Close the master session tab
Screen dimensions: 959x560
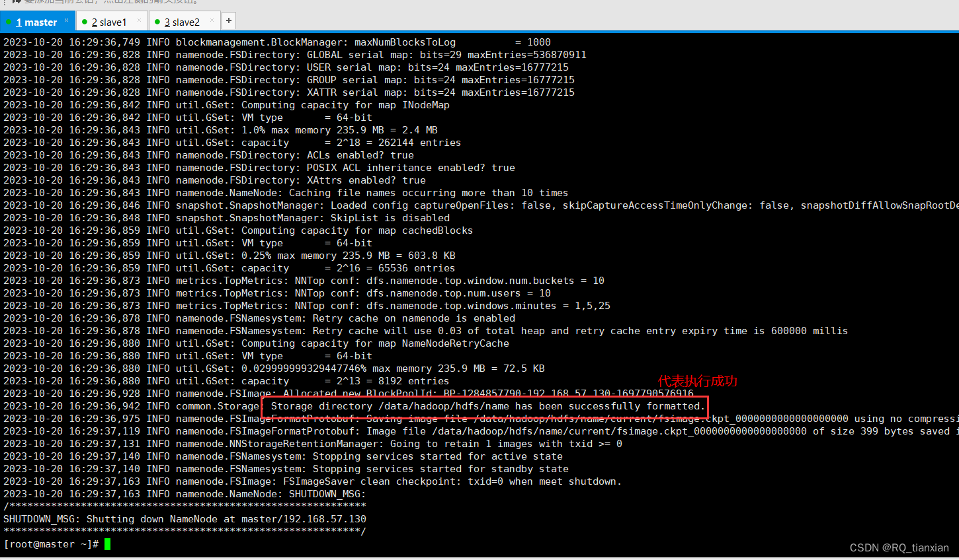coord(66,20)
